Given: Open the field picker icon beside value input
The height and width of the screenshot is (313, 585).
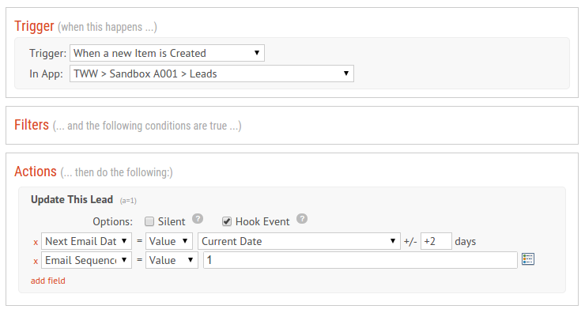Looking at the screenshot, I should [528, 259].
